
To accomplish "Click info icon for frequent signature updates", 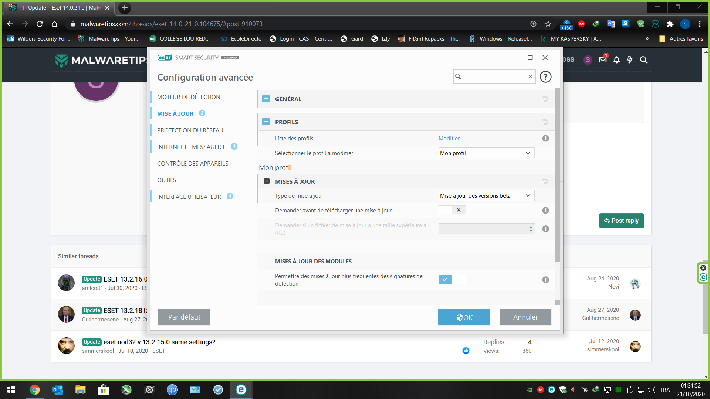I will [545, 280].
